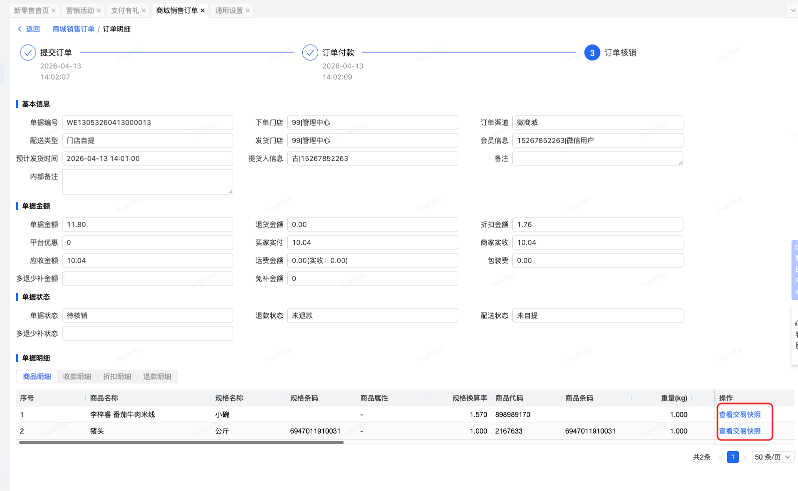
Task: Select the 折扣明细 detail tab
Action: (x=117, y=376)
